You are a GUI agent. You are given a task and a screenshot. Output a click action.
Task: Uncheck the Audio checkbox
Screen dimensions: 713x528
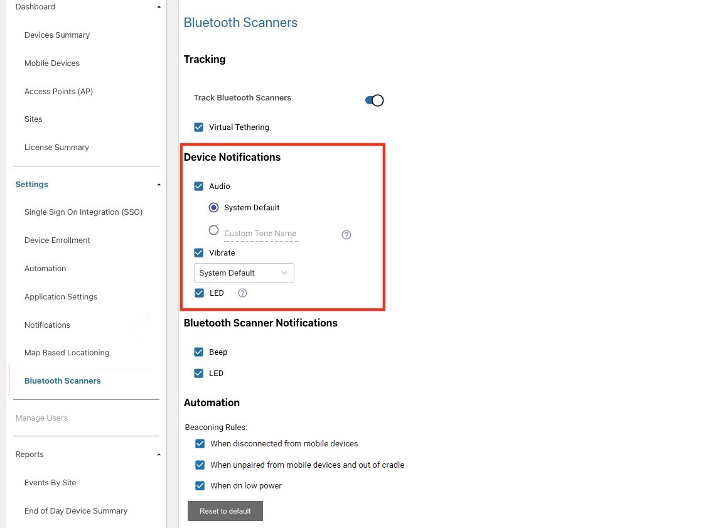click(x=199, y=186)
